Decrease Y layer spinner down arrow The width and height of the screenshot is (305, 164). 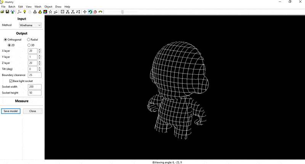[x=40, y=58]
